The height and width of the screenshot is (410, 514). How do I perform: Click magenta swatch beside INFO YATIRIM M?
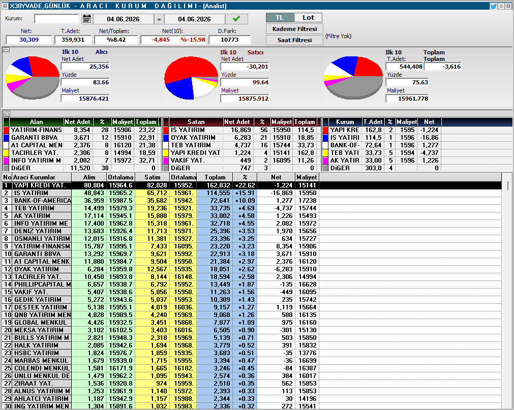tap(6, 161)
